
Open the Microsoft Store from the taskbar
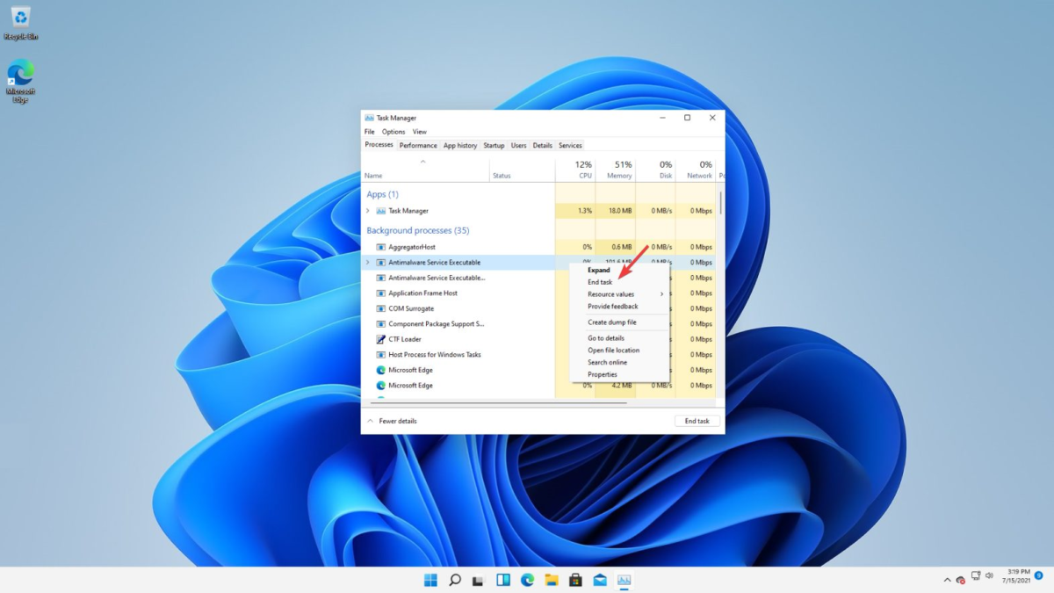pos(576,580)
